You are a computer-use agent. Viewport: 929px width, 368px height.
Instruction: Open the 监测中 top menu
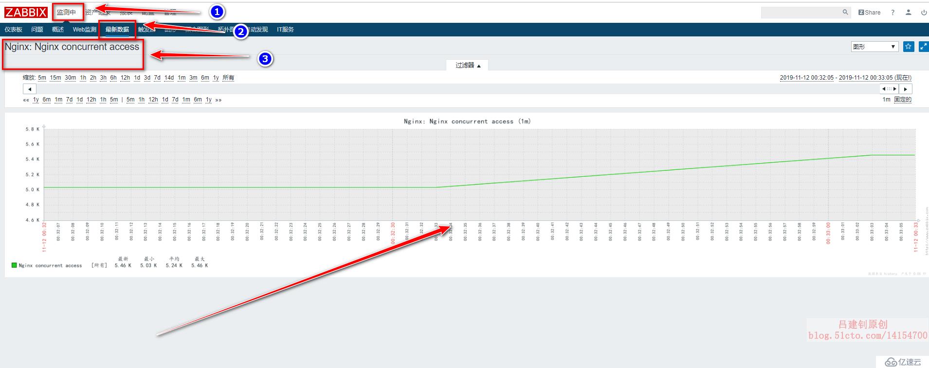(x=66, y=12)
